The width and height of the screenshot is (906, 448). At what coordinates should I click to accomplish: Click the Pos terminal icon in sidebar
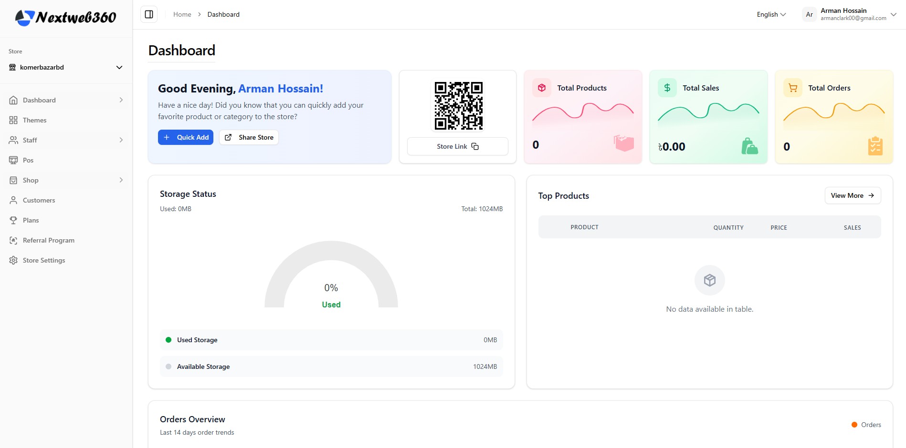[13, 160]
